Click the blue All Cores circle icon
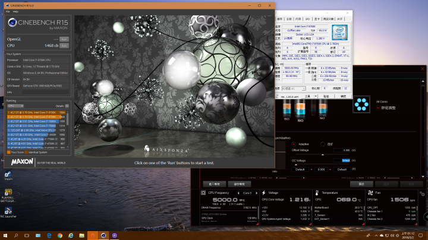Image resolution: width=428 pixels, height=240 pixels. pyautogui.click(x=361, y=104)
